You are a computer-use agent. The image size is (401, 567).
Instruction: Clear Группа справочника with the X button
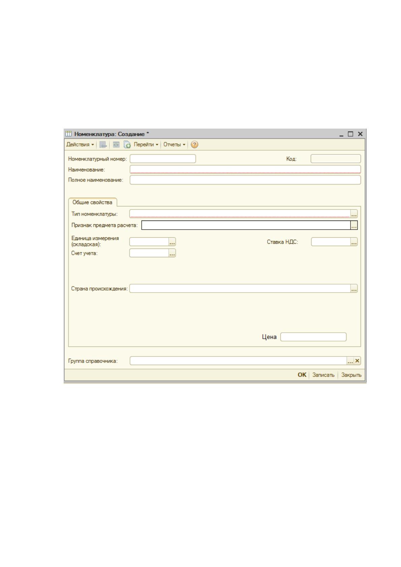click(357, 361)
